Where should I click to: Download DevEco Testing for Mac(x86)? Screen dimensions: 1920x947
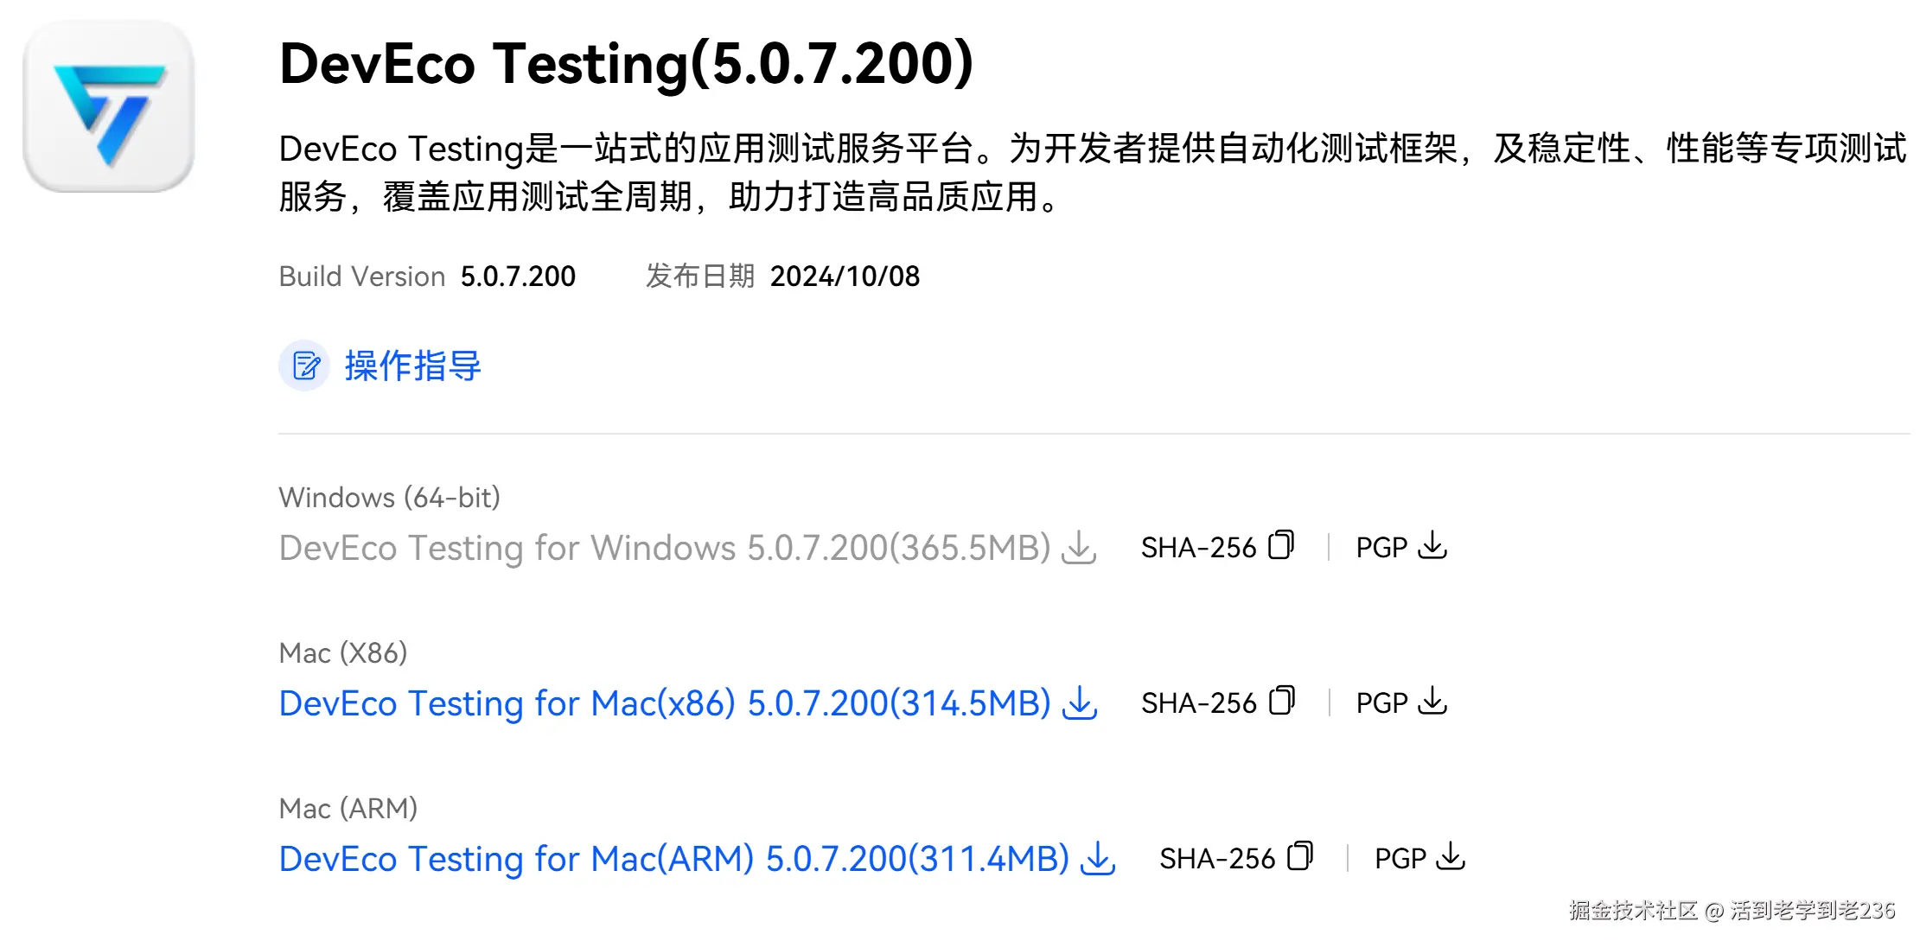664,703
